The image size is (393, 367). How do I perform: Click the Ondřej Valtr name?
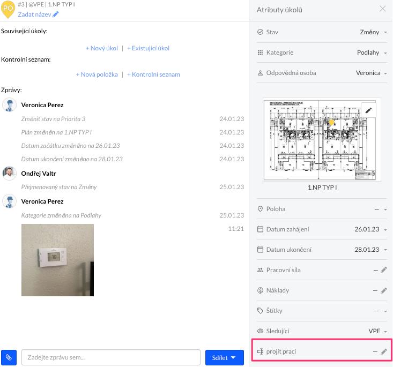(39, 174)
